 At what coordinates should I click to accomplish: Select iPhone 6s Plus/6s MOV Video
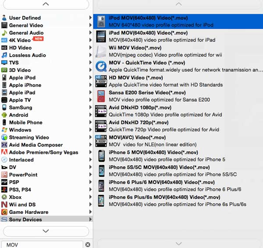178,201
